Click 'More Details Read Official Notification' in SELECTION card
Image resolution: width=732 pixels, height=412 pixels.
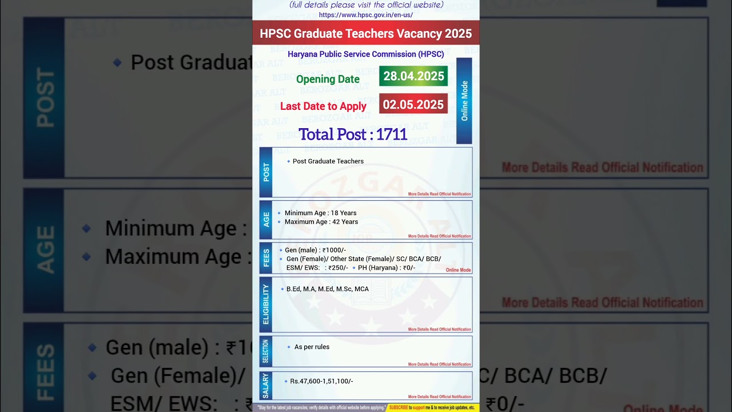pyautogui.click(x=440, y=365)
